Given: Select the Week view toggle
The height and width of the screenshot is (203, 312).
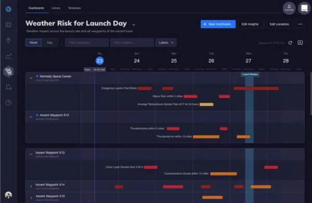Looking at the screenshot, I should click(33, 43).
